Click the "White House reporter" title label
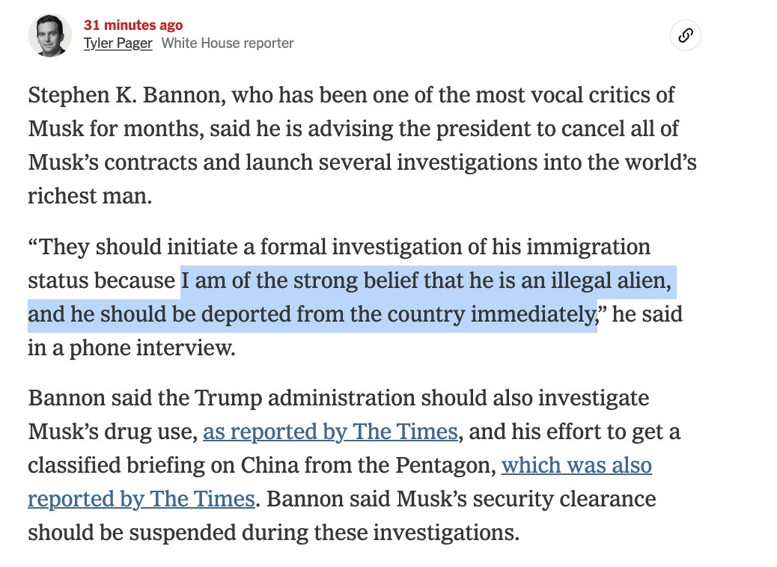 (x=228, y=43)
